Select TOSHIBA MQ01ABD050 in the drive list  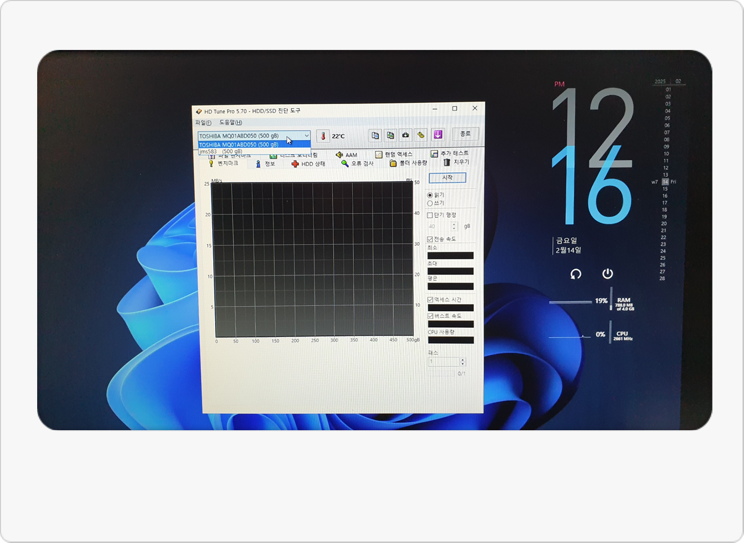254,144
